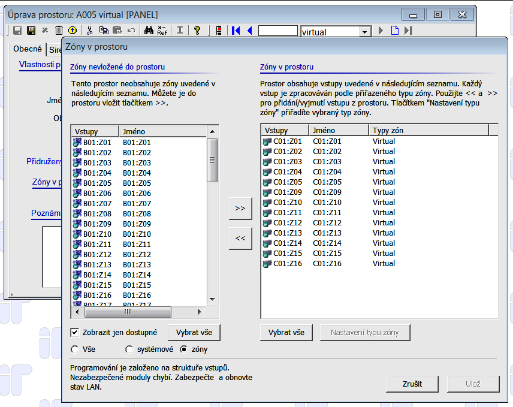Click the binoculars find icon

(x=149, y=31)
